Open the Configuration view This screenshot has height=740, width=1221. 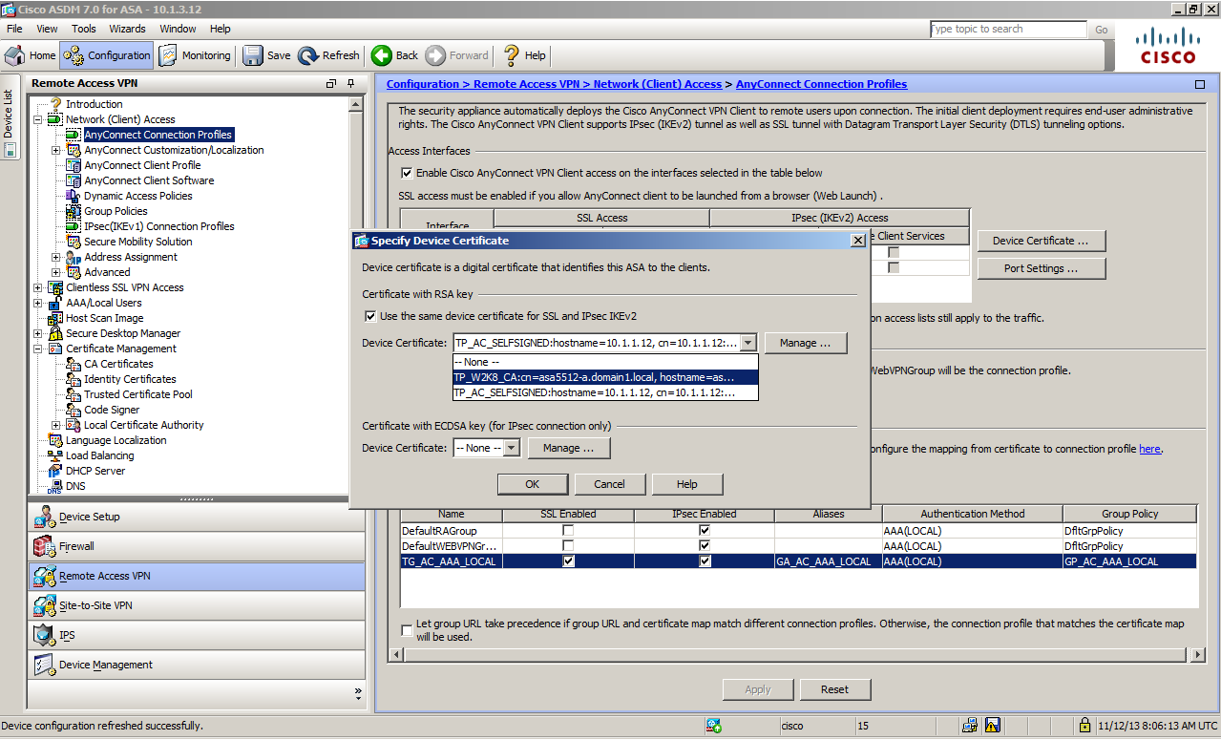pyautogui.click(x=107, y=55)
